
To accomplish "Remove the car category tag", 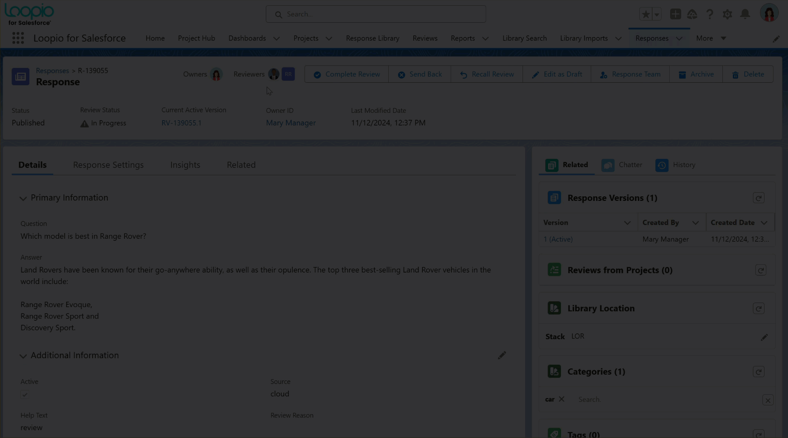I will 561,399.
